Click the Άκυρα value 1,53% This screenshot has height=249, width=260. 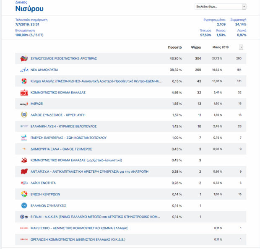click(221, 35)
